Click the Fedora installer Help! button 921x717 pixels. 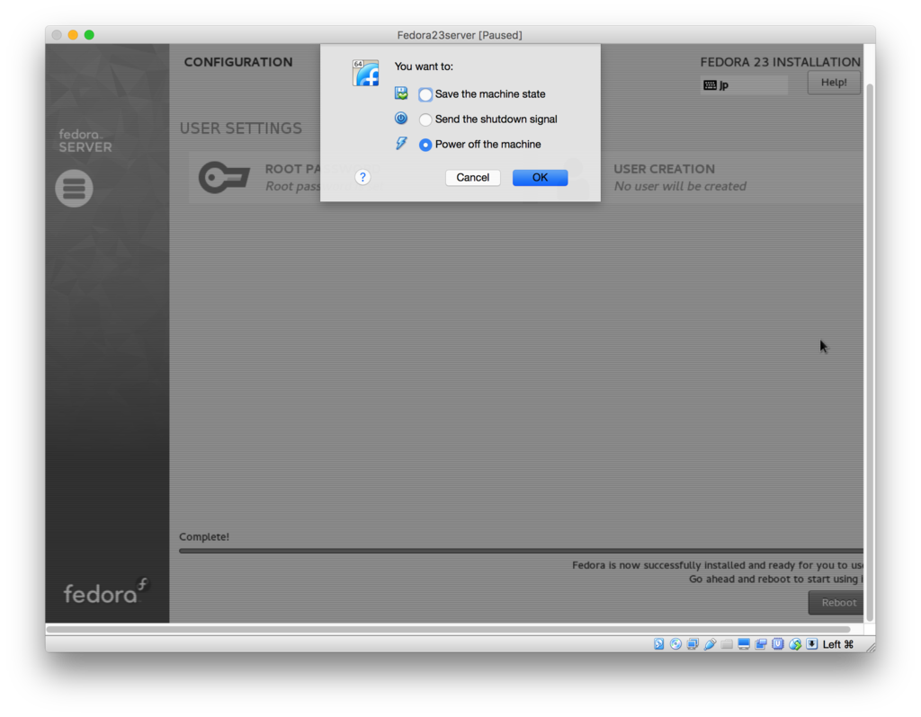834,83
